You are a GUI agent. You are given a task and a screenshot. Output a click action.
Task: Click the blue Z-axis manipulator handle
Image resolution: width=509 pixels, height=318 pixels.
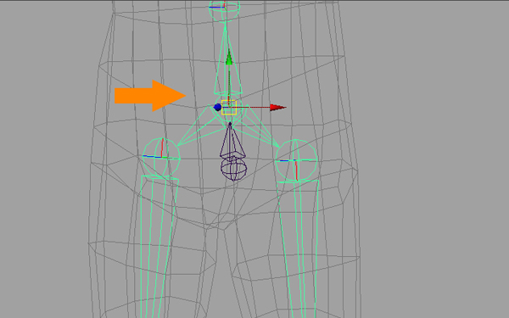point(217,107)
